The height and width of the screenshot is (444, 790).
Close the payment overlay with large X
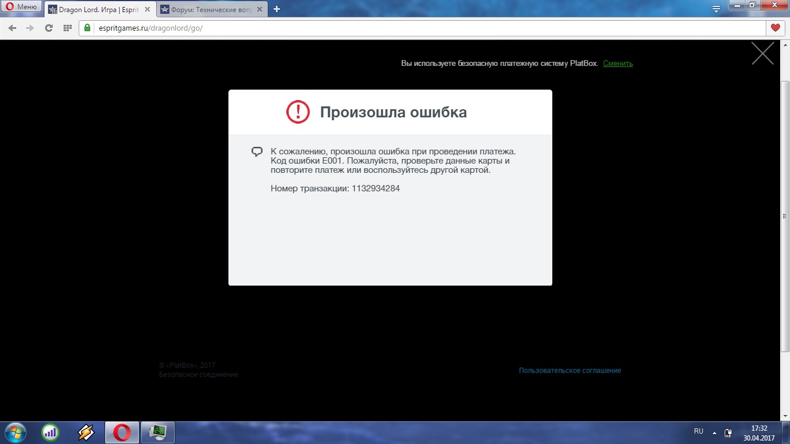[x=762, y=53]
